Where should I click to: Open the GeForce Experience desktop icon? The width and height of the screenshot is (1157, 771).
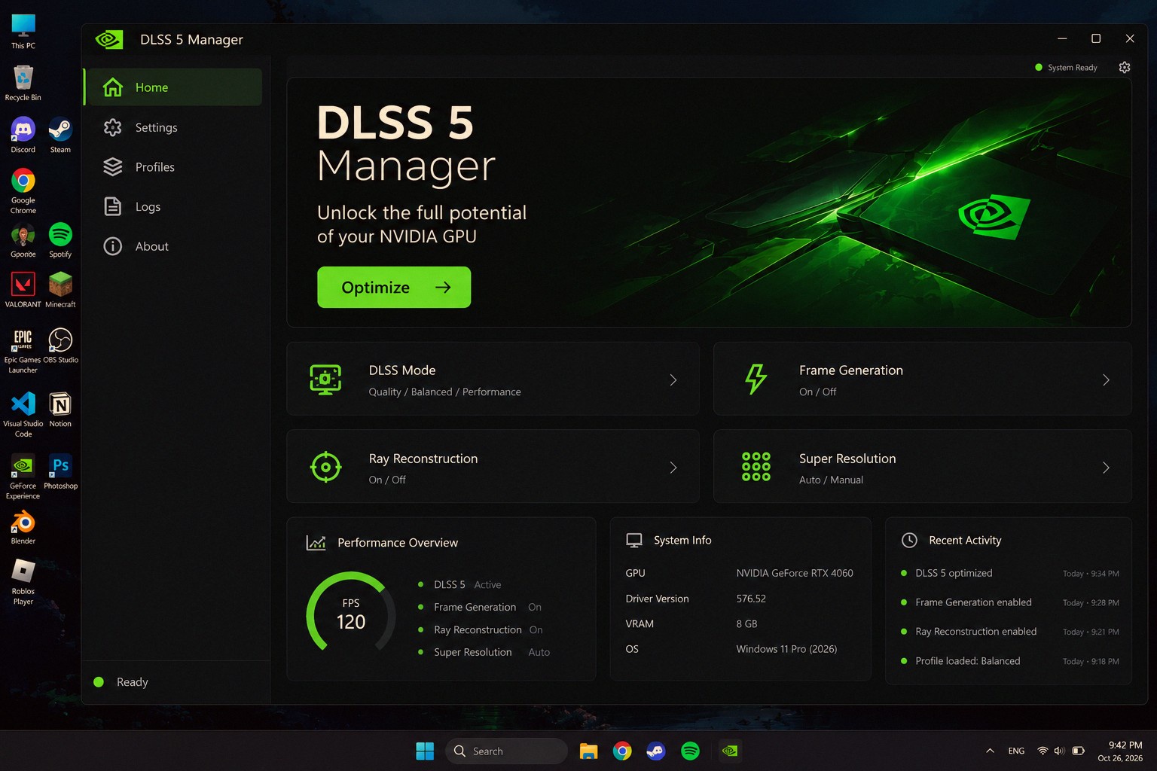coord(23,477)
